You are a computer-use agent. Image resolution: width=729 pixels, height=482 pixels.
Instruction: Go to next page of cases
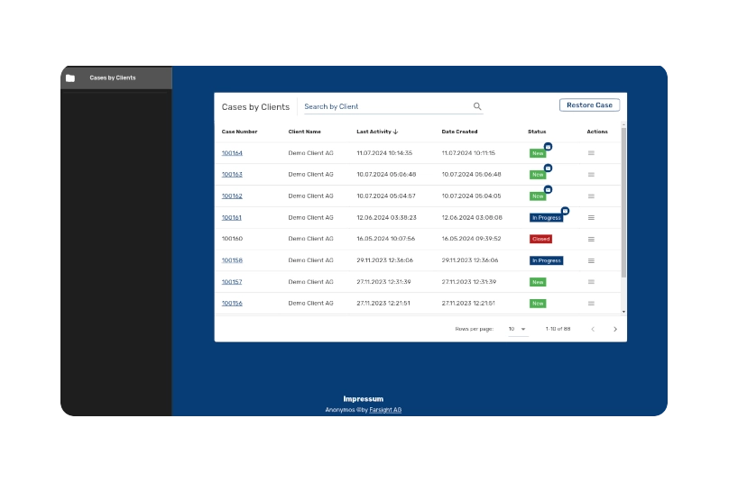tap(615, 329)
